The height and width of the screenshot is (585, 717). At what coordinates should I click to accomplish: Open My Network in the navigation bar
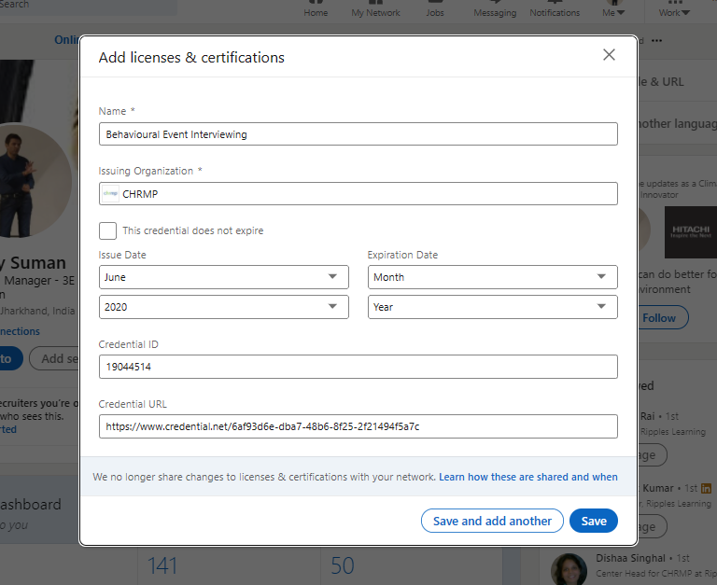click(x=375, y=9)
